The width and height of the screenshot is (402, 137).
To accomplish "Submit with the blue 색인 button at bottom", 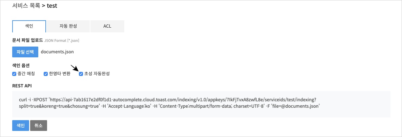I will tap(21, 126).
